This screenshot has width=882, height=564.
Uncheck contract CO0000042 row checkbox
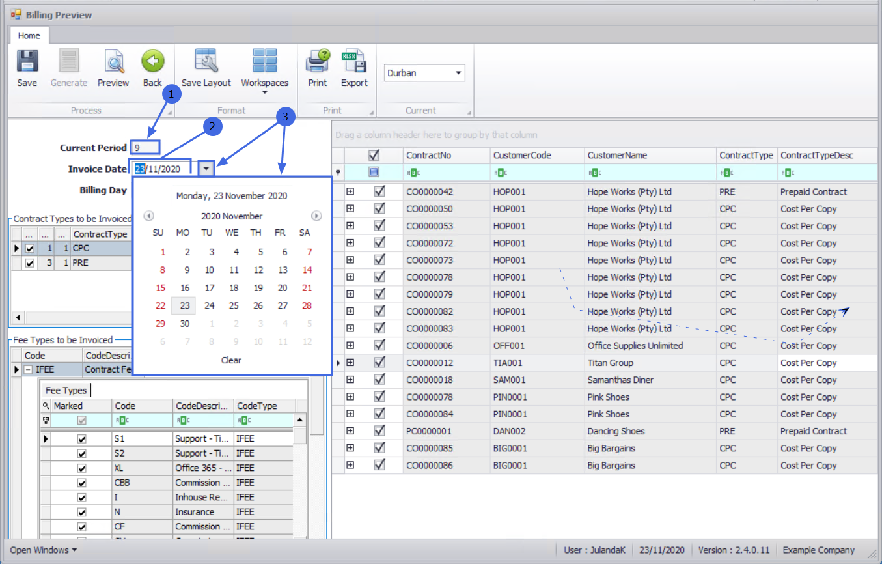point(379,191)
